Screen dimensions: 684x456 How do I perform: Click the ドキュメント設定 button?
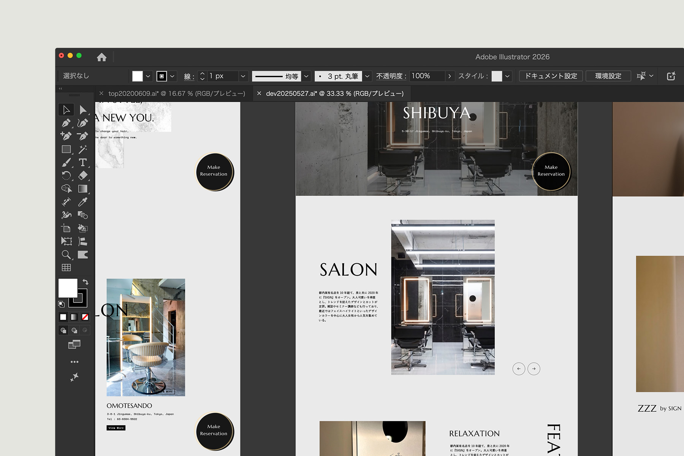551,76
